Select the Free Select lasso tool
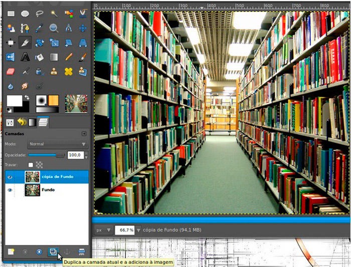This screenshot has width=351, height=267. tap(40, 14)
